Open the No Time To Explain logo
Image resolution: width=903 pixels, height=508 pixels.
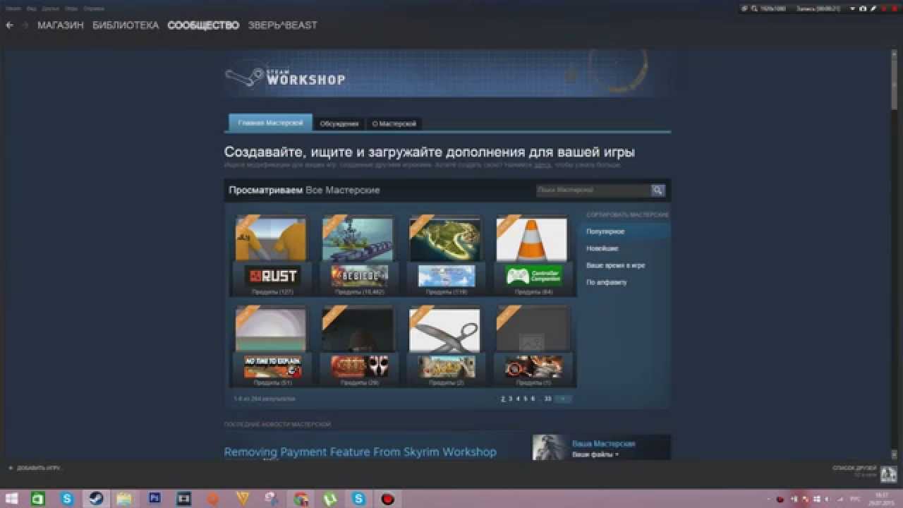click(x=272, y=366)
